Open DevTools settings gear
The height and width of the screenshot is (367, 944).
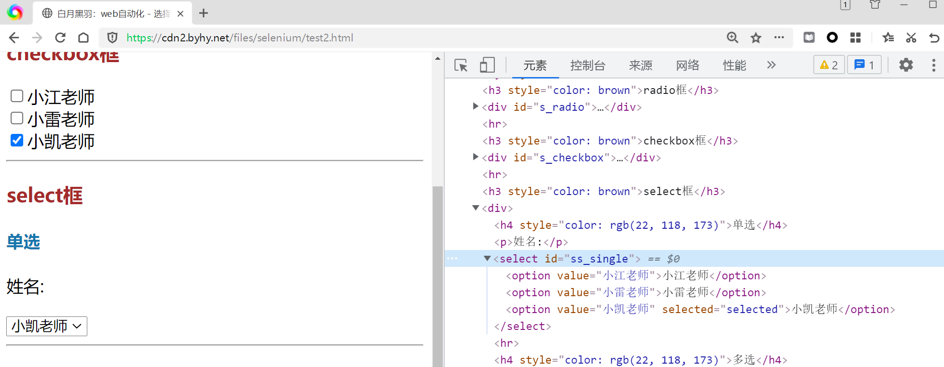pos(906,65)
